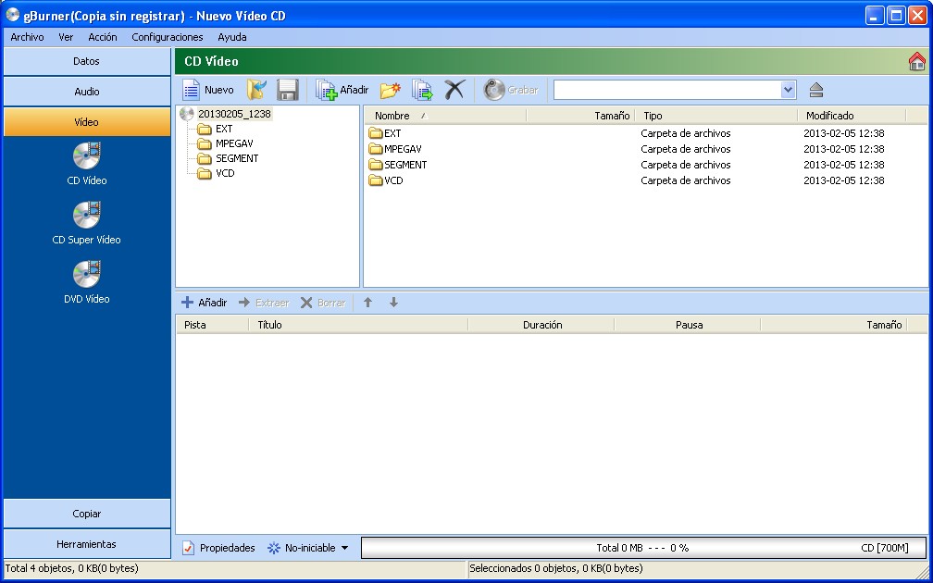Click the Total 4 objetos status text
This screenshot has height=583, width=933.
click(72, 568)
